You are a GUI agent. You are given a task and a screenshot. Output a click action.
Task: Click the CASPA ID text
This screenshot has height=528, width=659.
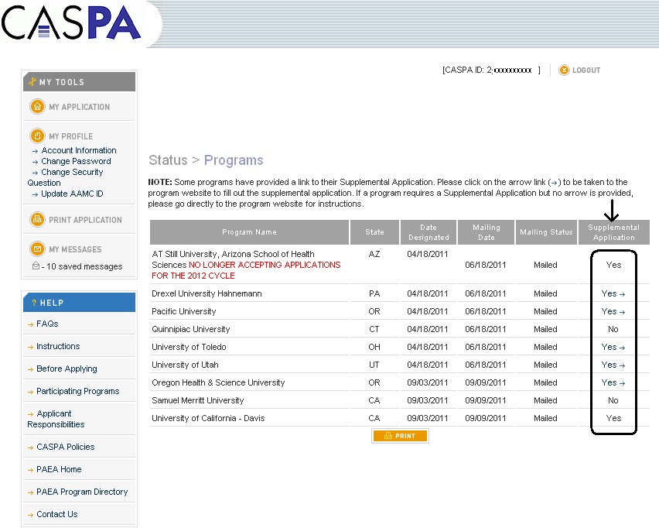pos(491,70)
